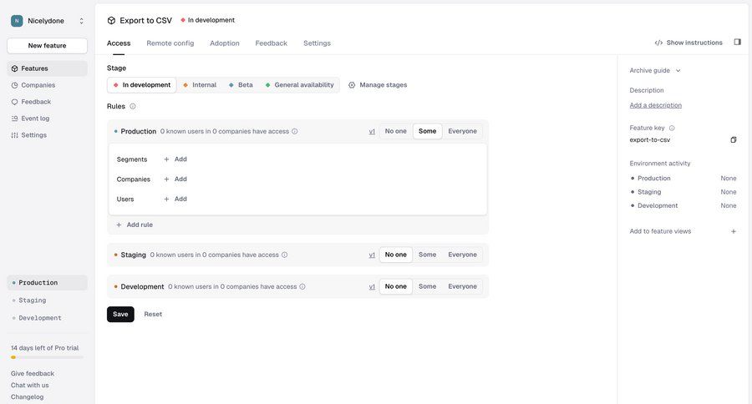The image size is (752, 404).
Task: Click Give feedback link
Action: [x=33, y=374]
